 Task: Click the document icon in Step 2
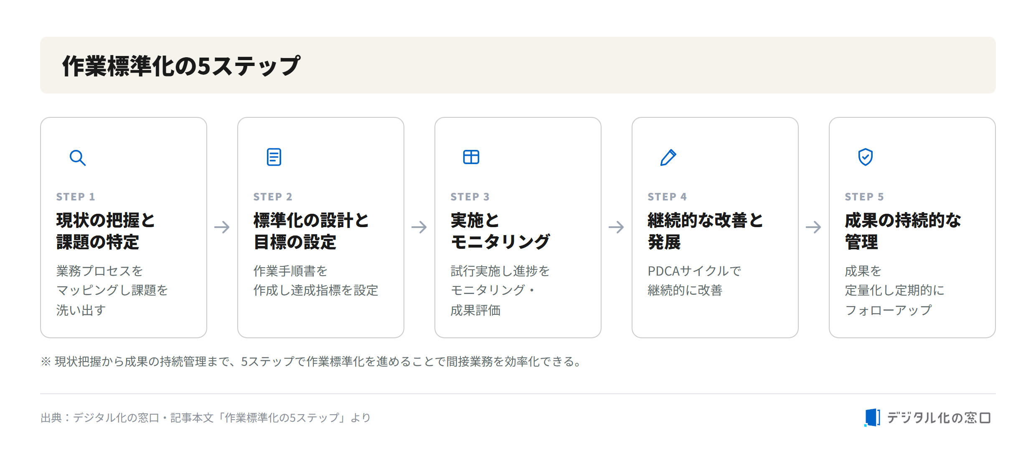point(274,157)
